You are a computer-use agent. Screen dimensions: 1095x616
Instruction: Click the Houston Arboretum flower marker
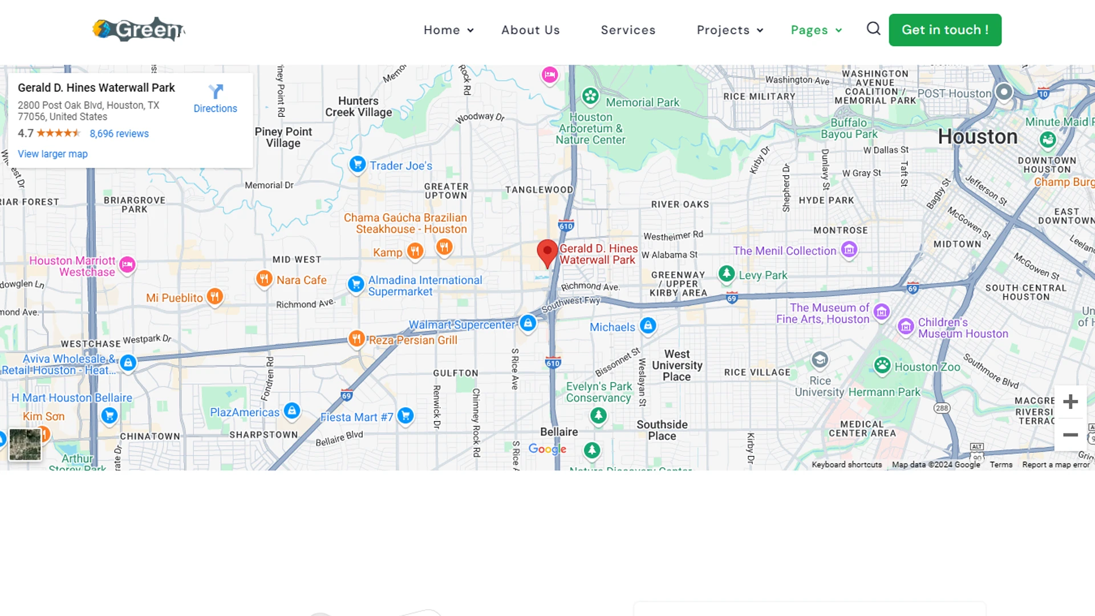[x=590, y=96]
